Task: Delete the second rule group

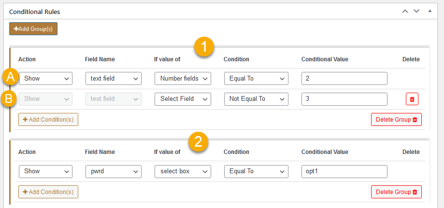Action: click(x=396, y=192)
